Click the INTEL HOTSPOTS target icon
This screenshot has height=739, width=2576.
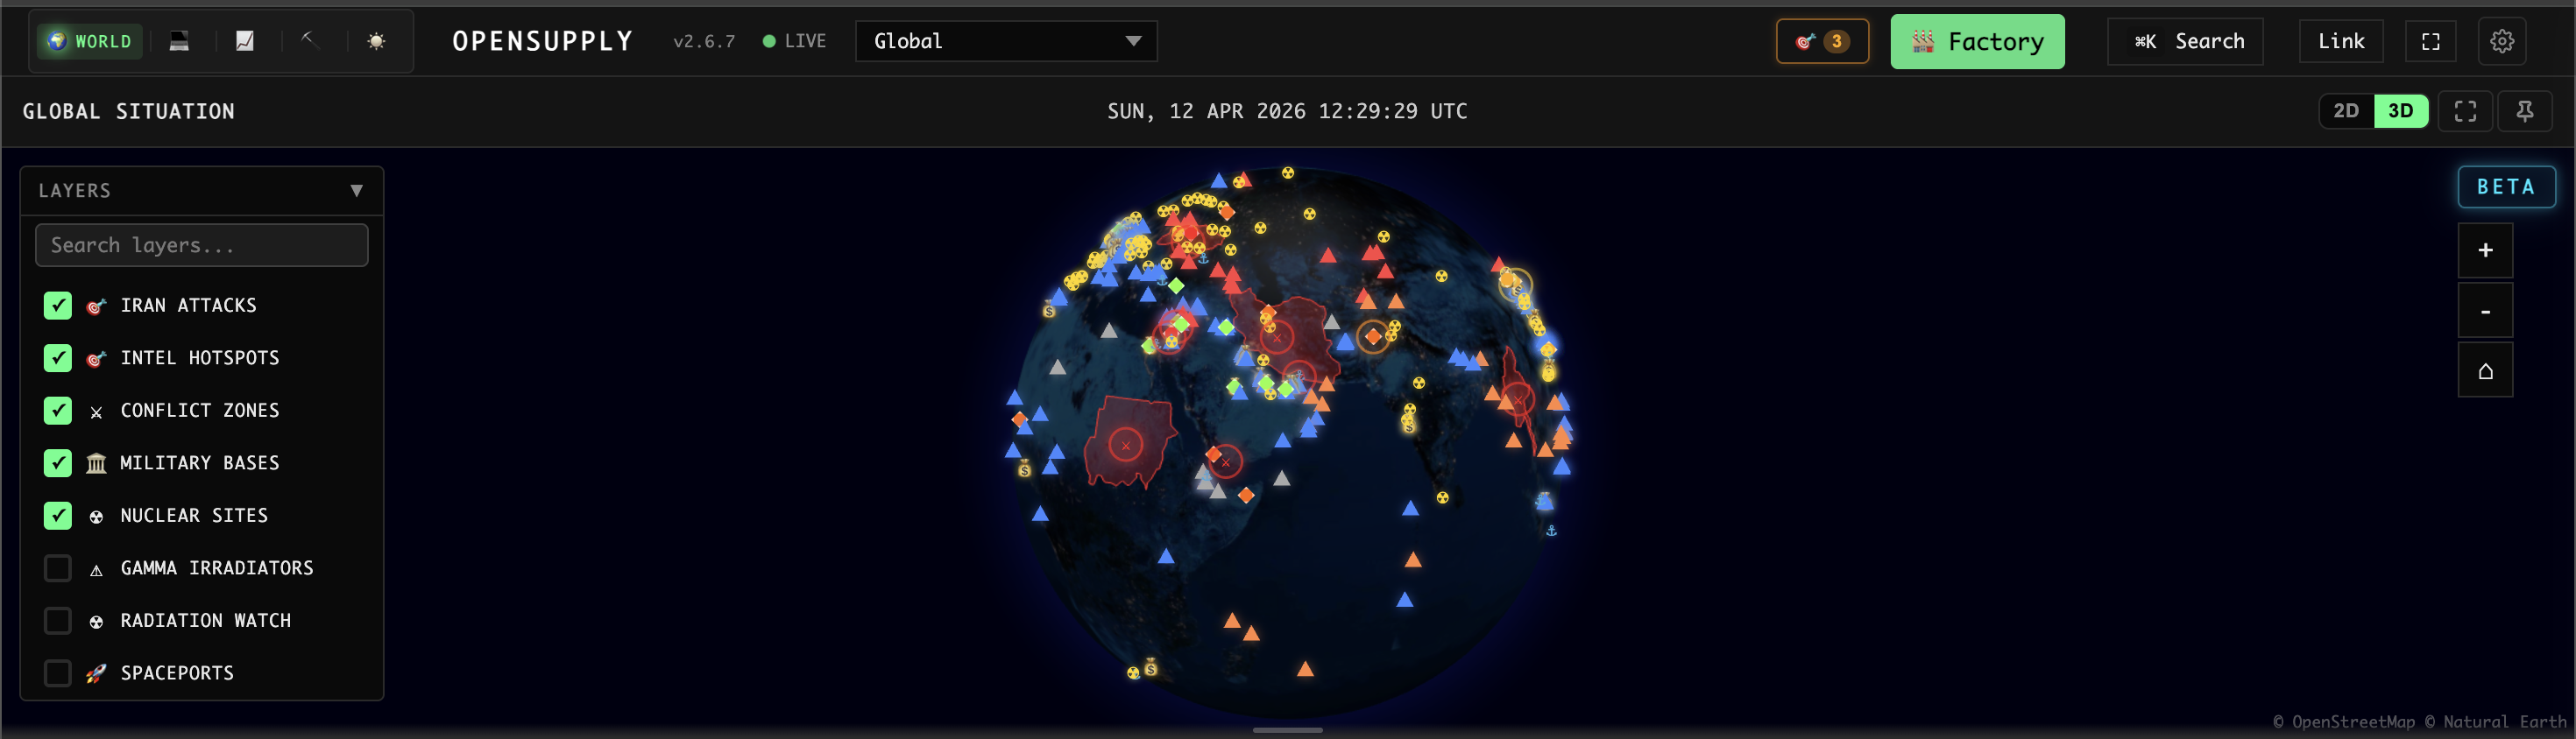tap(96, 358)
